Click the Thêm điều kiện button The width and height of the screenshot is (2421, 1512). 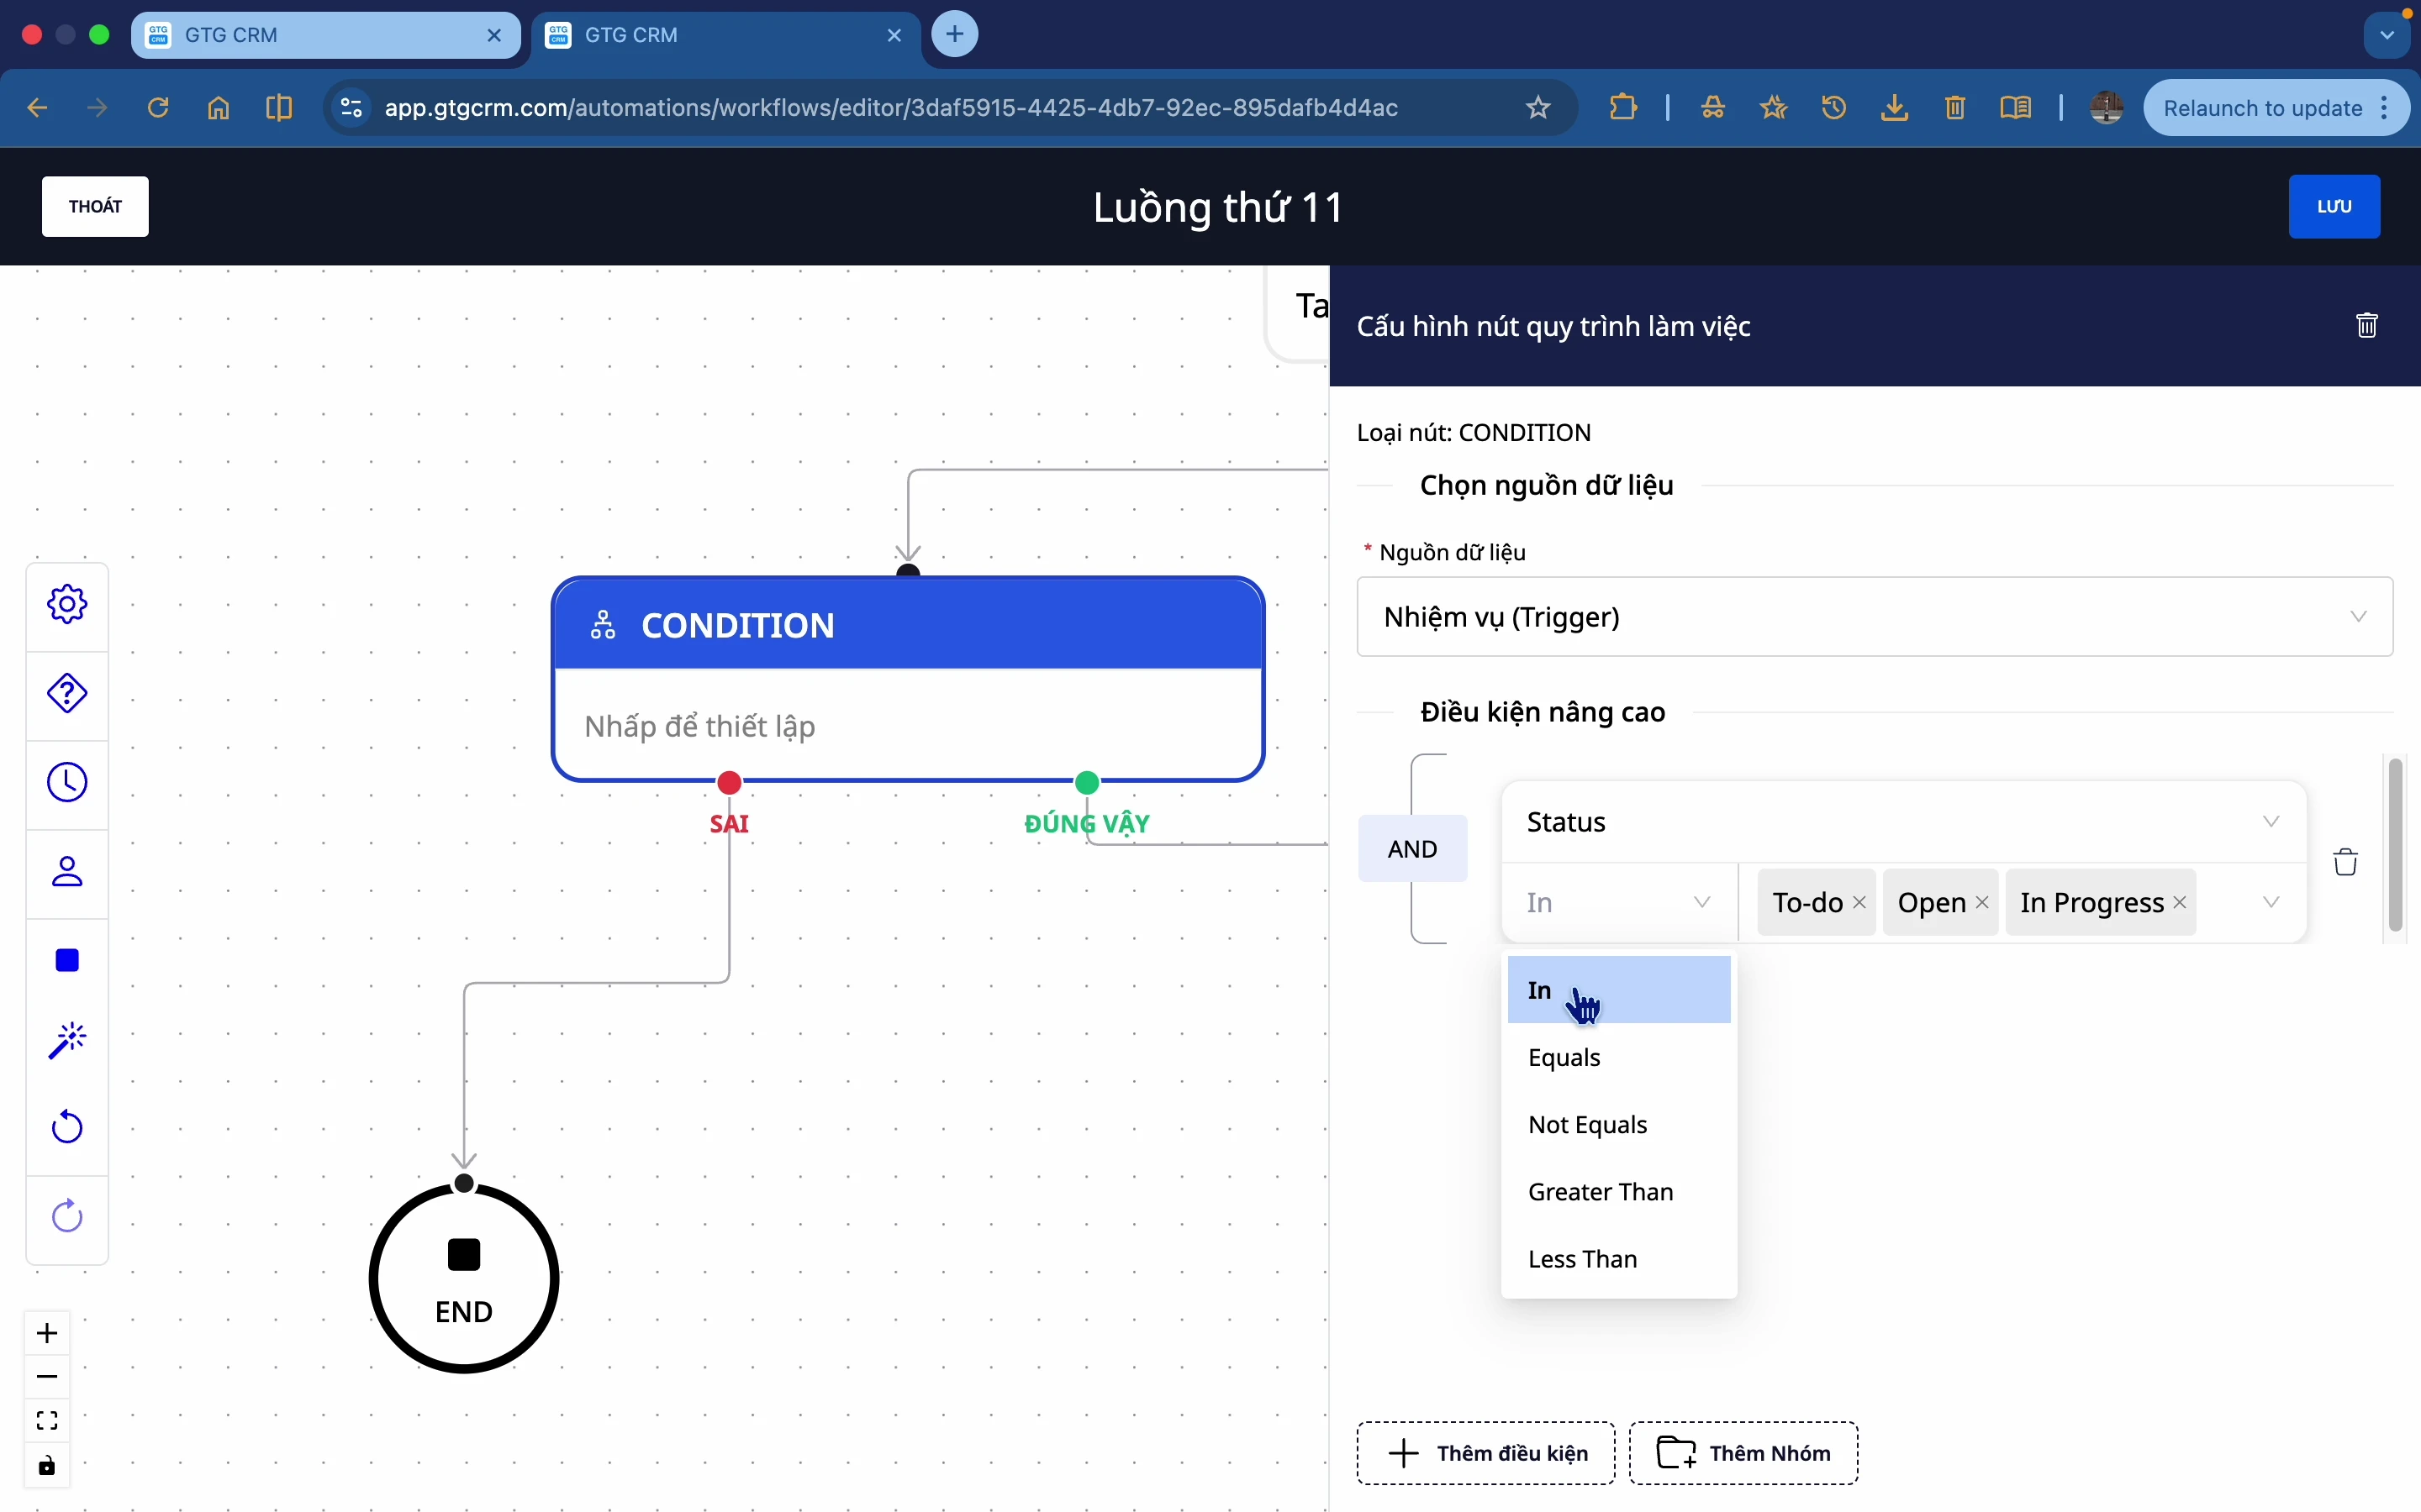tap(1485, 1453)
